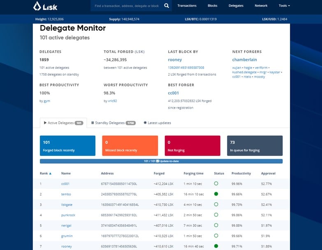Click approval value 51.97%
The width and height of the screenshot is (322, 250).
[266, 226]
